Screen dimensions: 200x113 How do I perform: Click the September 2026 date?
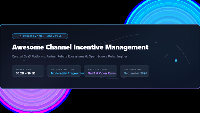(x=135, y=73)
